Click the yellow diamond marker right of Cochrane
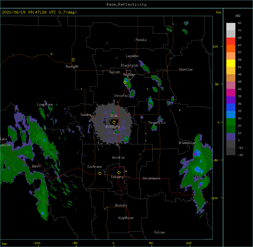The height and width of the screenshot is (247, 253). pos(100,173)
